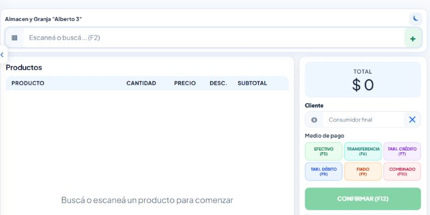
Task: Click 'Buscá o escaneá un producto' message
Action: tap(147, 200)
